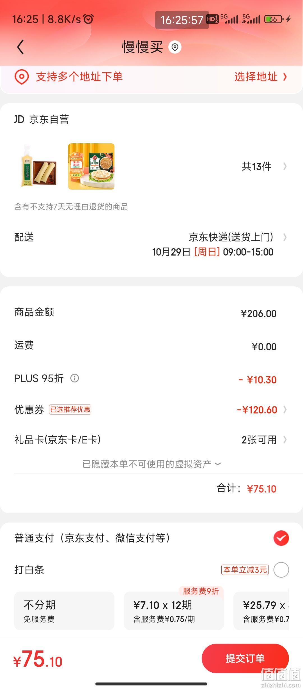Viewport: 303px width, 690px height.
Task: Tap the alarm clock status icon
Action: tap(89, 19)
